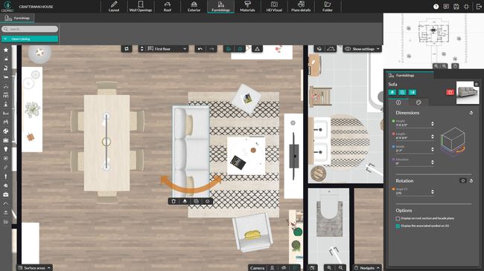The image size is (484, 271).
Task: Select the sports ball category icon
Action: coord(6,131)
